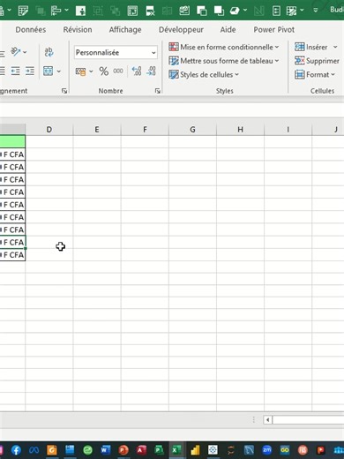This screenshot has width=344, height=459.
Task: Click the freeze panes icon in quick access
Action: click(132, 11)
